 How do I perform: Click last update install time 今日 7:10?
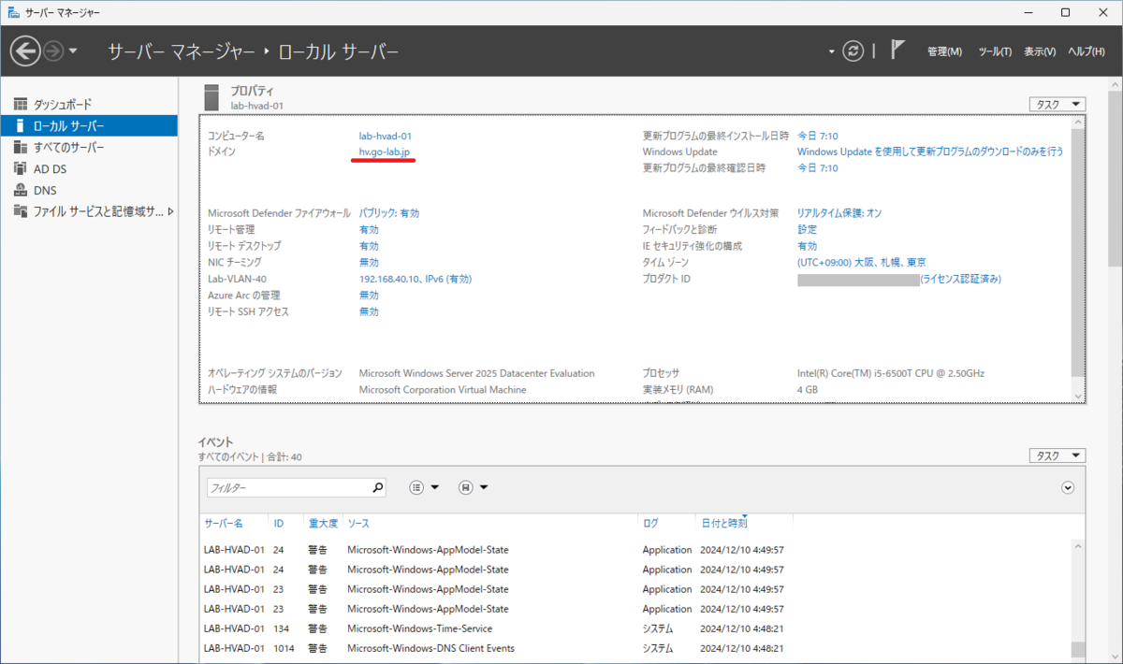[818, 136]
